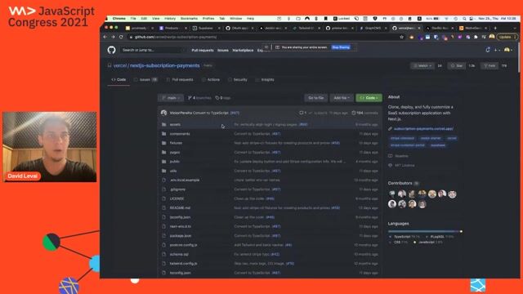
Task: Click the TypeScript language entry
Action: 405,237
